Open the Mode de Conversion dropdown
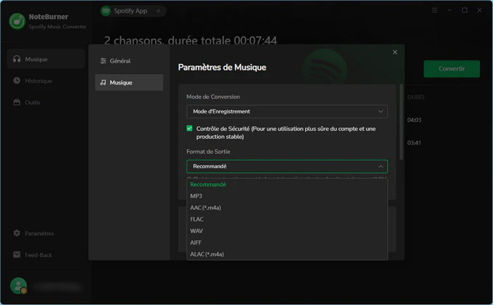The width and height of the screenshot is (493, 305). click(287, 111)
